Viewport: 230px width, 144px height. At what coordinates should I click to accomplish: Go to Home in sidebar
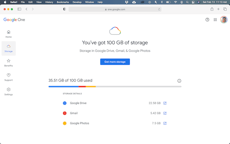pos(8,34)
